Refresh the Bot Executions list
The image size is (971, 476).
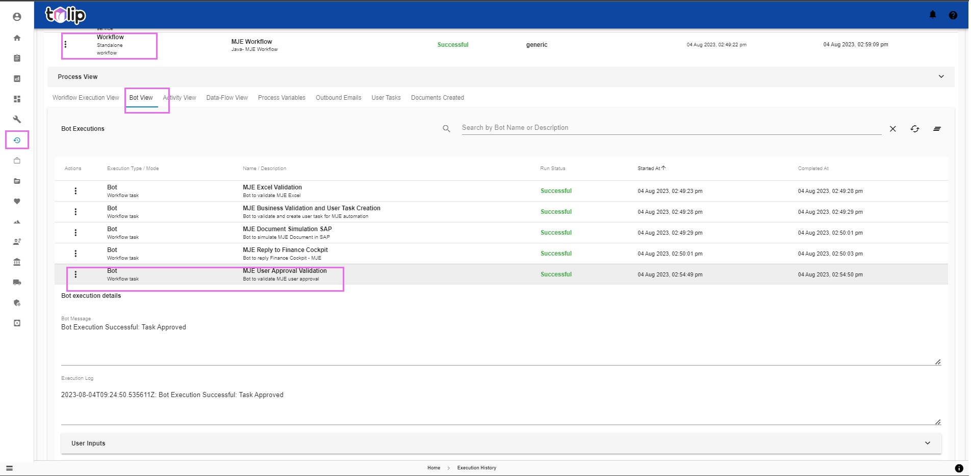[x=915, y=129]
